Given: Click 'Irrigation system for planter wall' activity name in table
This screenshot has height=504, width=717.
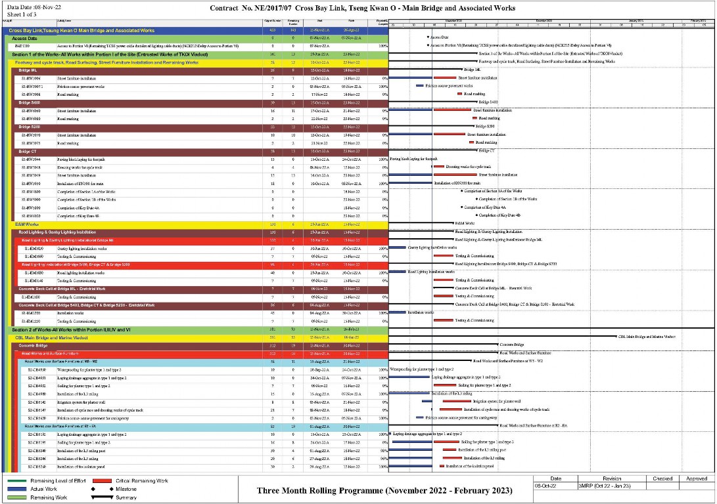Looking at the screenshot, I should coord(81,403).
